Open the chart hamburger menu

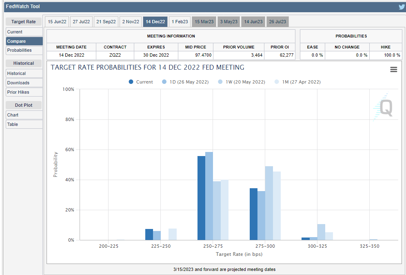pos(393,70)
